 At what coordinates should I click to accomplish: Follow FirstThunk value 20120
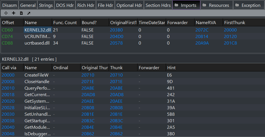point(230,37)
